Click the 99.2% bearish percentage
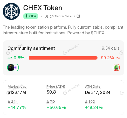The width and height of the screenshot is (127, 118). tap(107, 58)
